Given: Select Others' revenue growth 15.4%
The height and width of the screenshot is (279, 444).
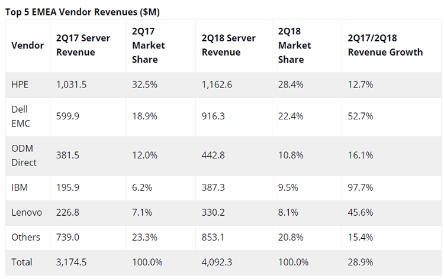Looking at the screenshot, I should (x=360, y=237).
